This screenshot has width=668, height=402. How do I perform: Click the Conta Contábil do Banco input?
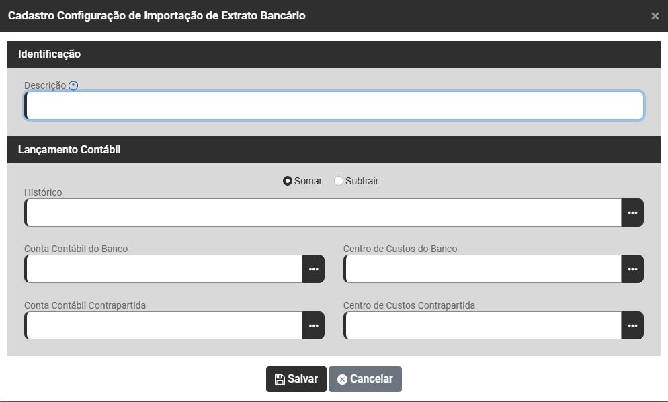coord(163,269)
